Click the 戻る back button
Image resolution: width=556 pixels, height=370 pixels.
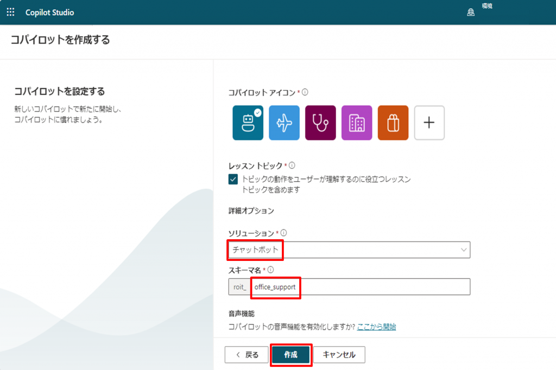247,354
